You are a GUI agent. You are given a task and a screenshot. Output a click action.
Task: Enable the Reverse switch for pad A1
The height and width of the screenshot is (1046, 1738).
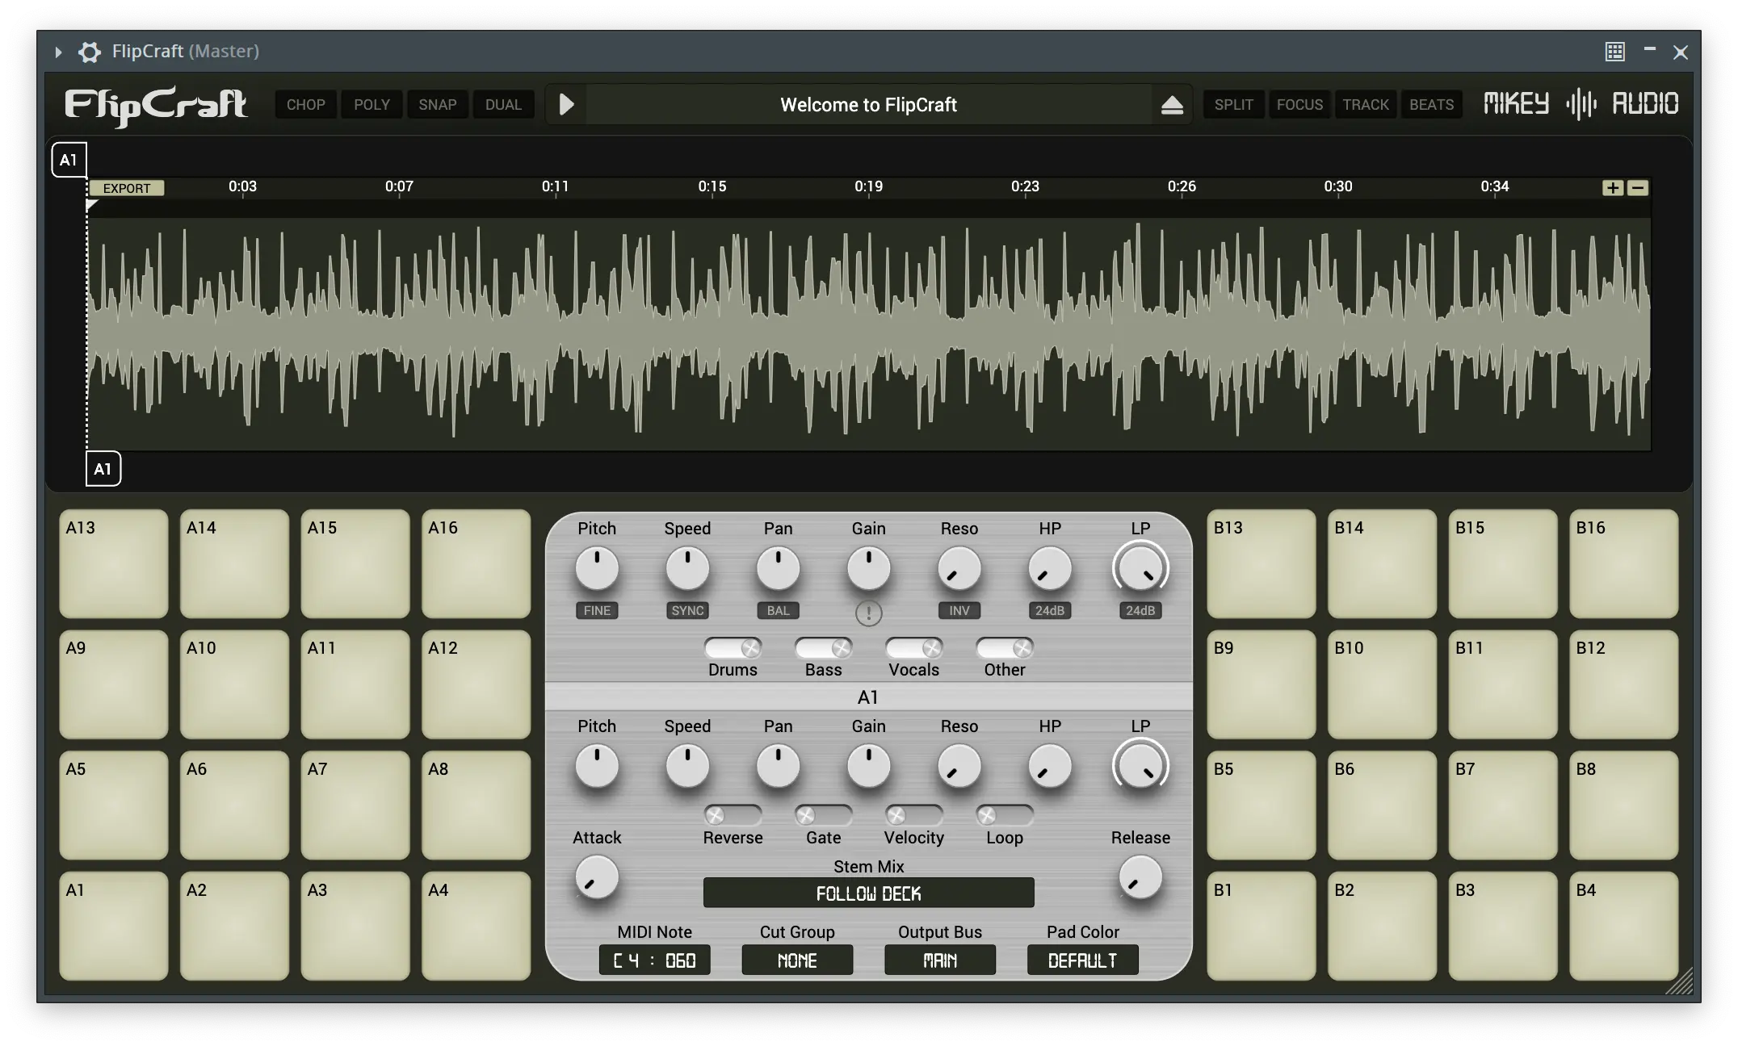[x=733, y=815]
